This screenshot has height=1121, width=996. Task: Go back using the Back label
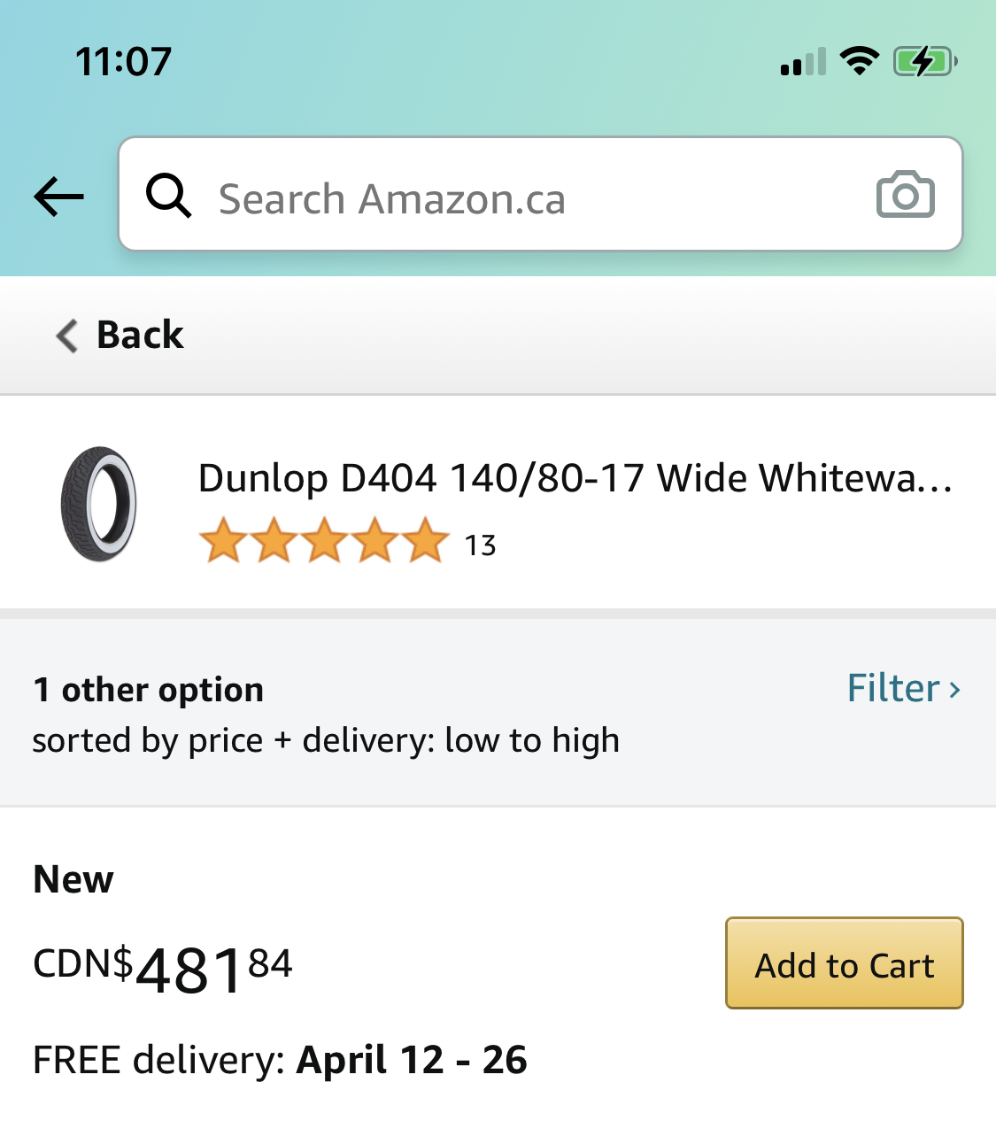[140, 335]
